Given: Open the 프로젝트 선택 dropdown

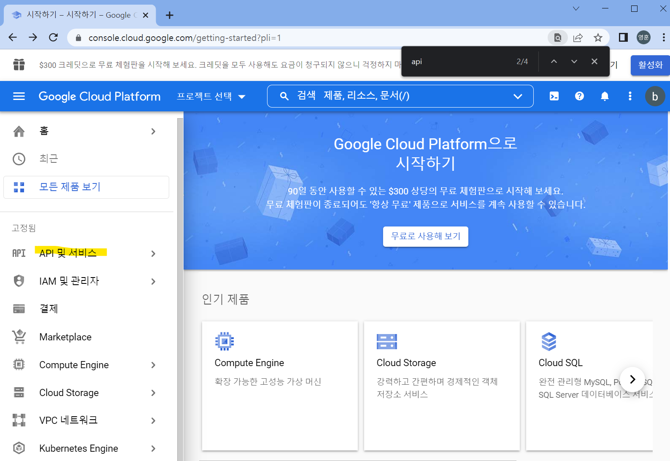Looking at the screenshot, I should (211, 97).
